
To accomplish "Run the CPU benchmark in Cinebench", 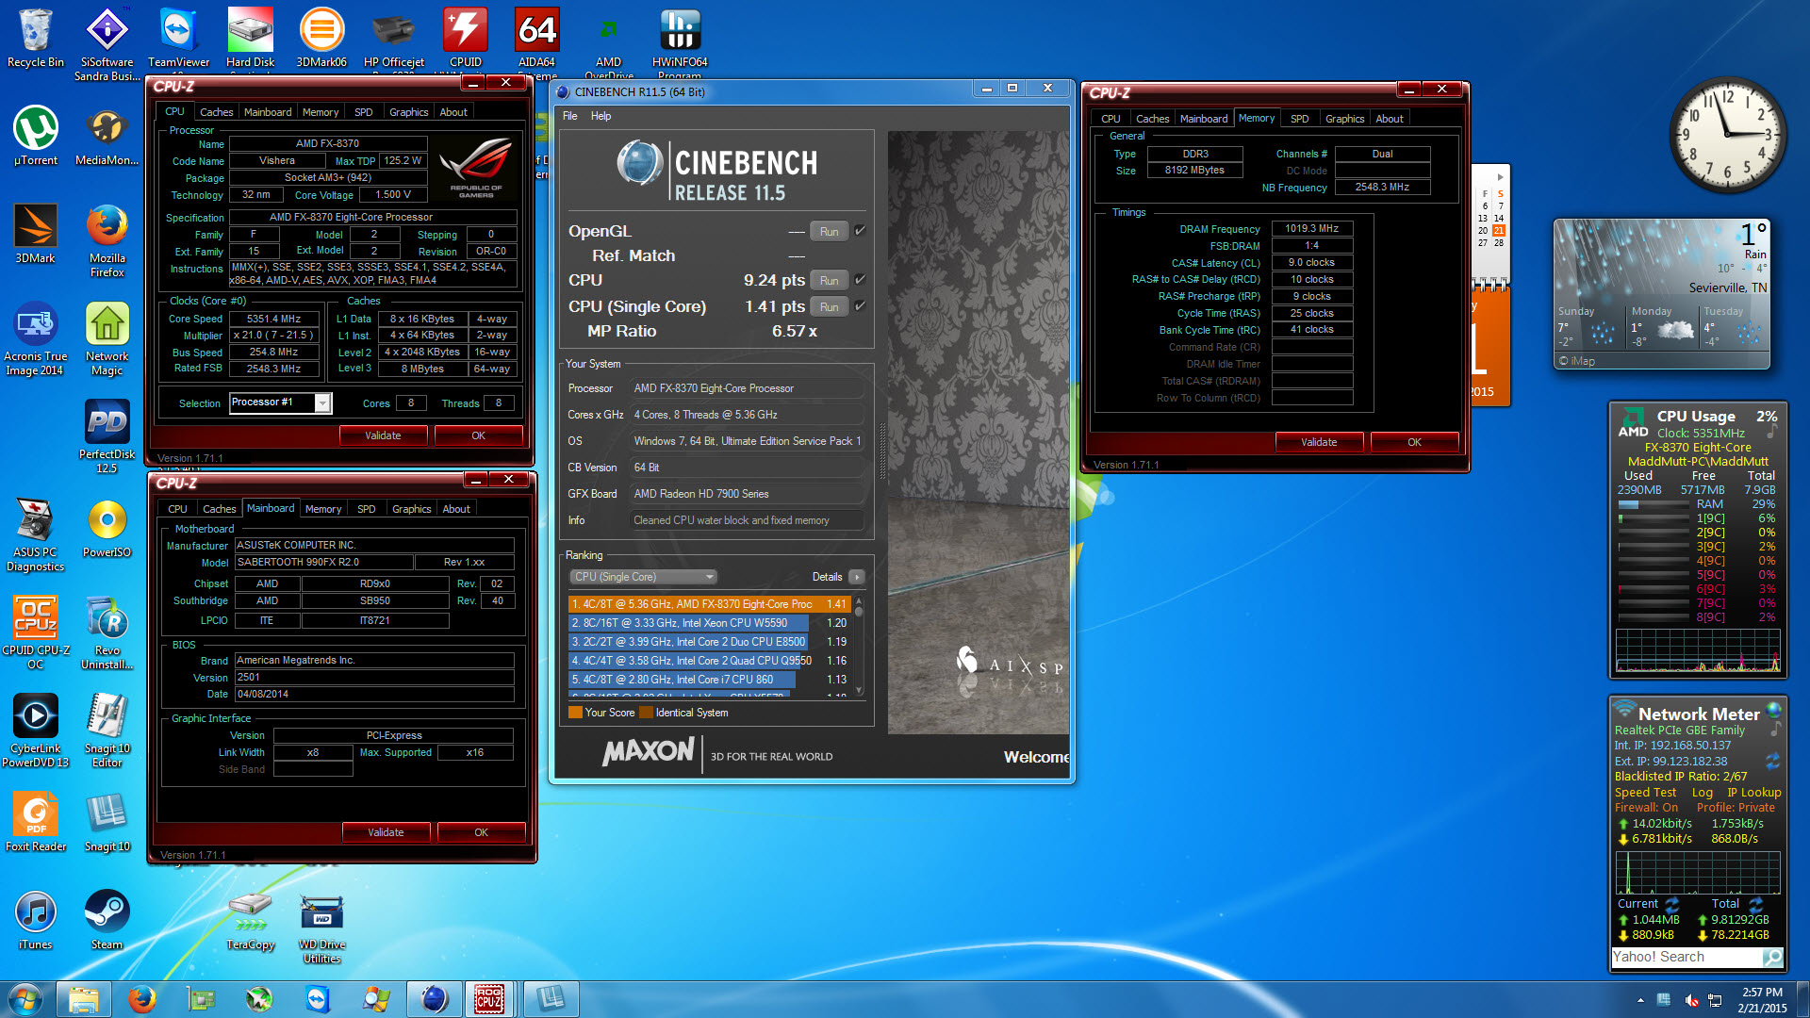I will 829,281.
